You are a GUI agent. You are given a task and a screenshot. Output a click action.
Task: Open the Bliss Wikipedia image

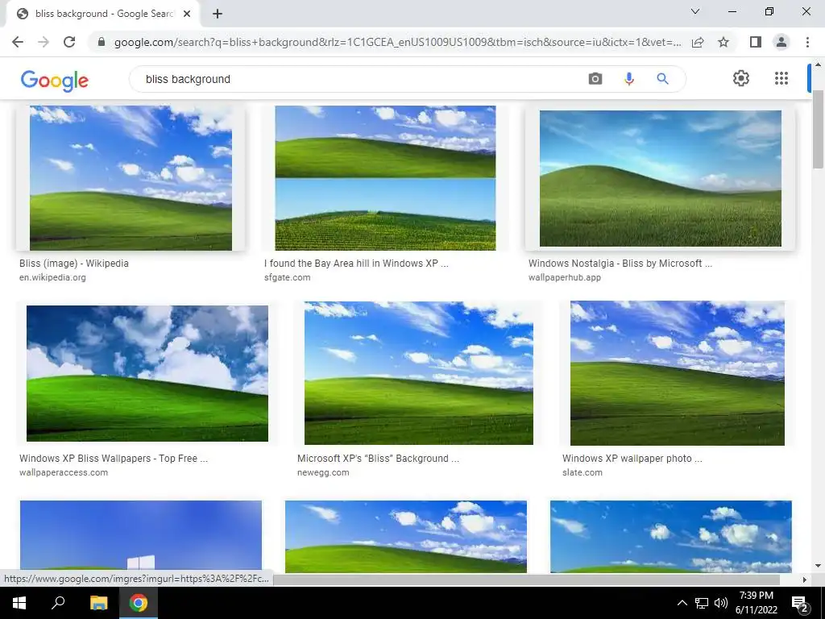[x=131, y=178]
